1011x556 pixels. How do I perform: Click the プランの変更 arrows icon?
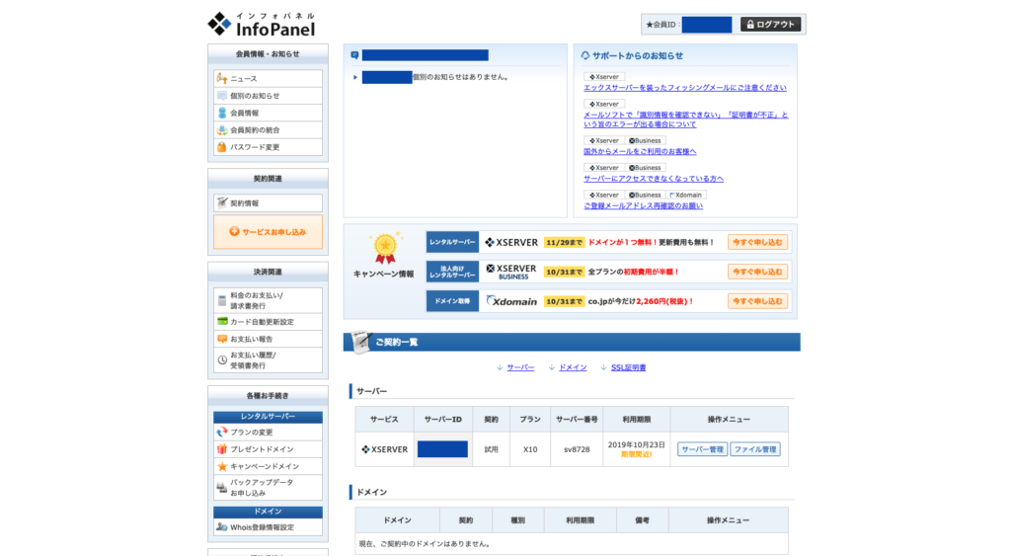pyautogui.click(x=222, y=433)
